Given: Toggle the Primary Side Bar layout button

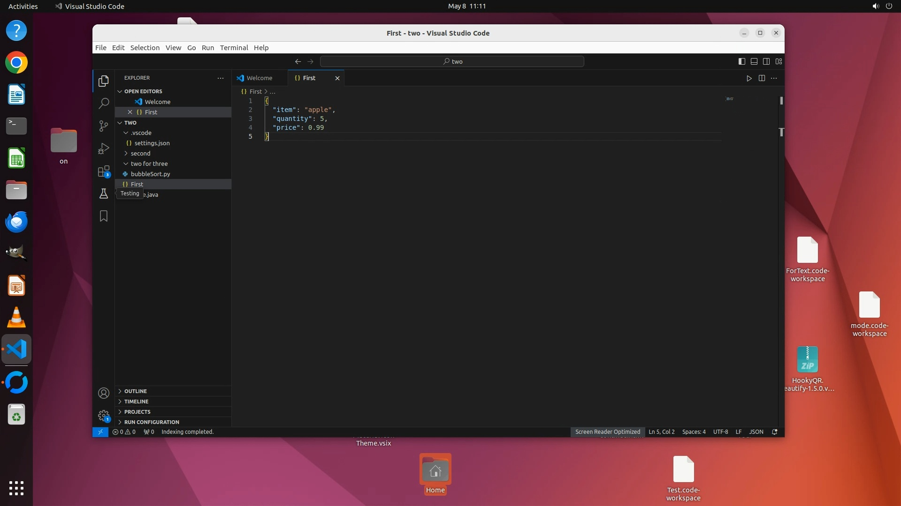Looking at the screenshot, I should pyautogui.click(x=742, y=61).
